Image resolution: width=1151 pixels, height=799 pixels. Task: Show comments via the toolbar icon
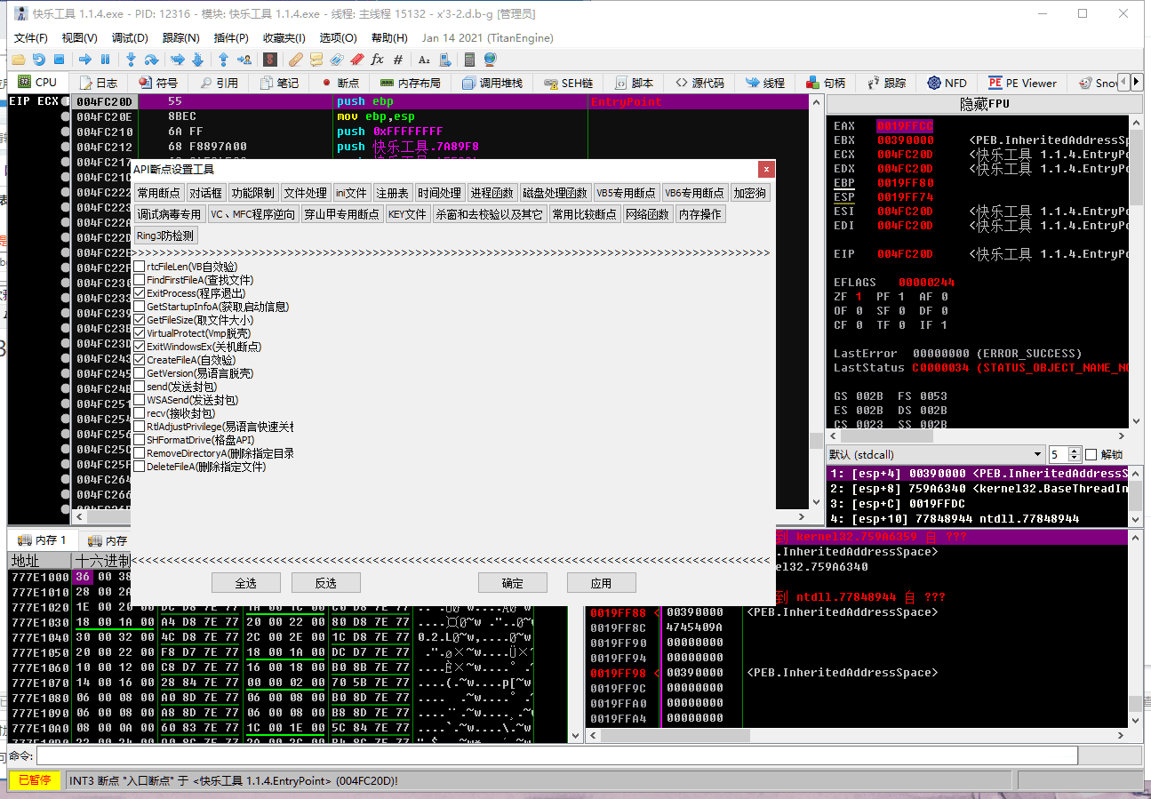click(x=316, y=60)
